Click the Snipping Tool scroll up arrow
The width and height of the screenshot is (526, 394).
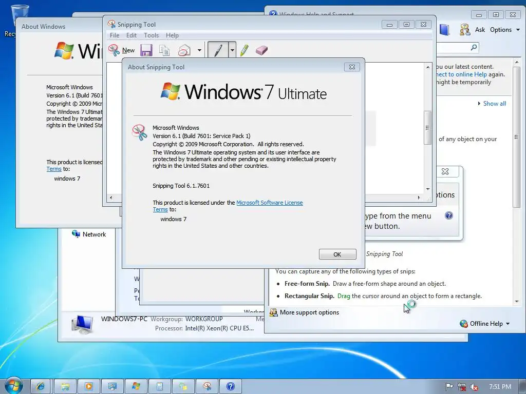click(x=428, y=67)
